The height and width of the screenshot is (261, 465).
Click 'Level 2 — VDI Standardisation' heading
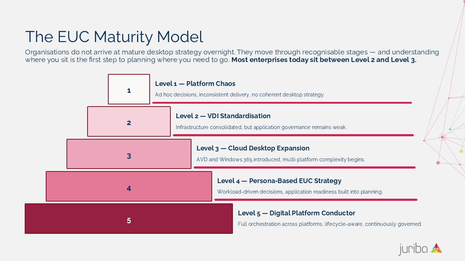[223, 116]
